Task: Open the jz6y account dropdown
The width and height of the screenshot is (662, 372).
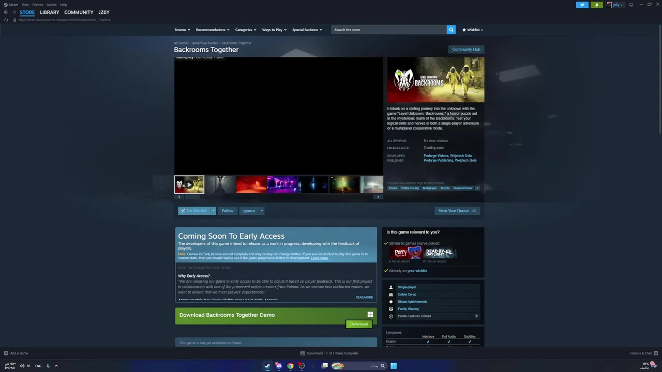Action: click(618, 5)
